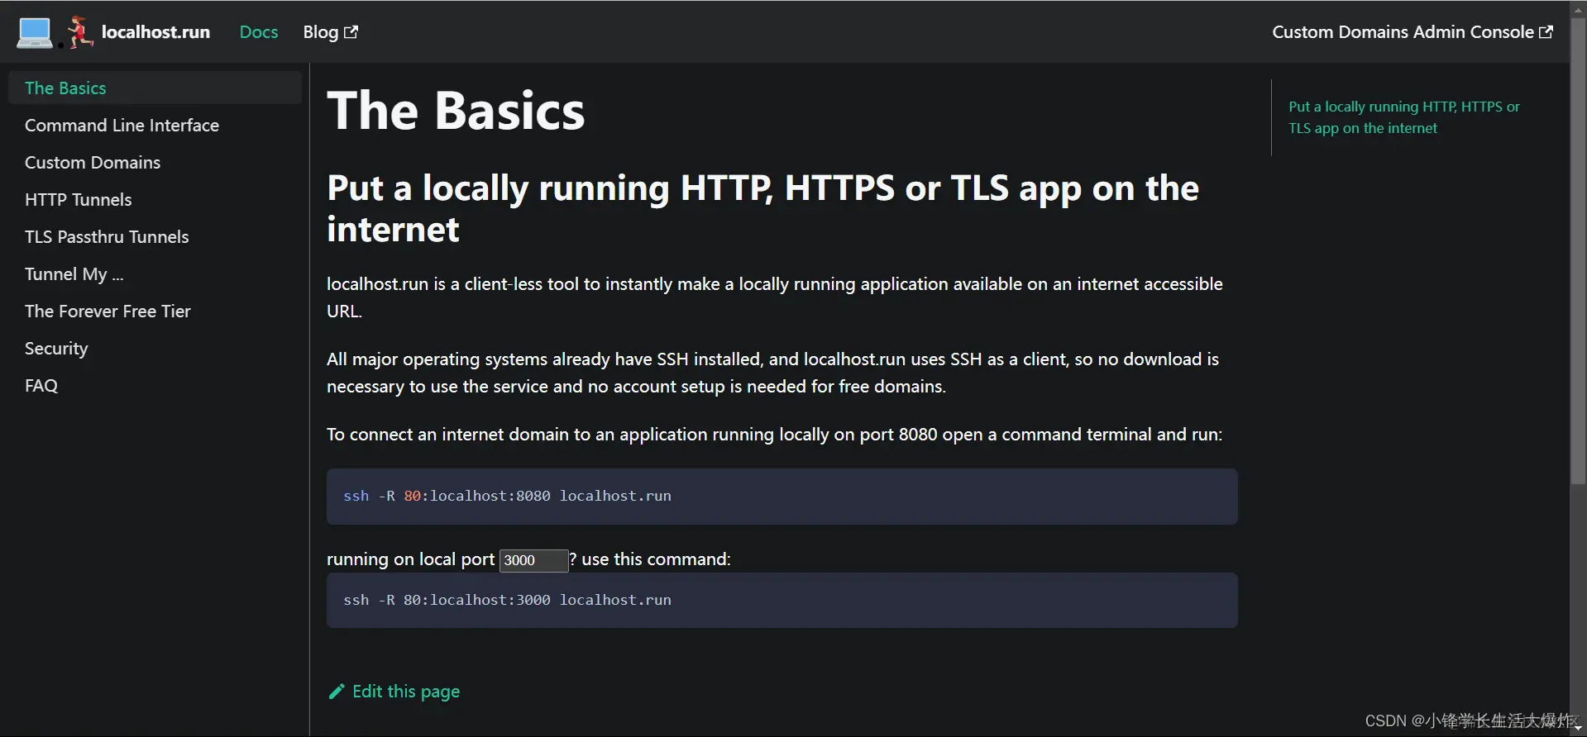Open the Blog navigation link
Screen dimensions: 1587x737
click(x=330, y=32)
